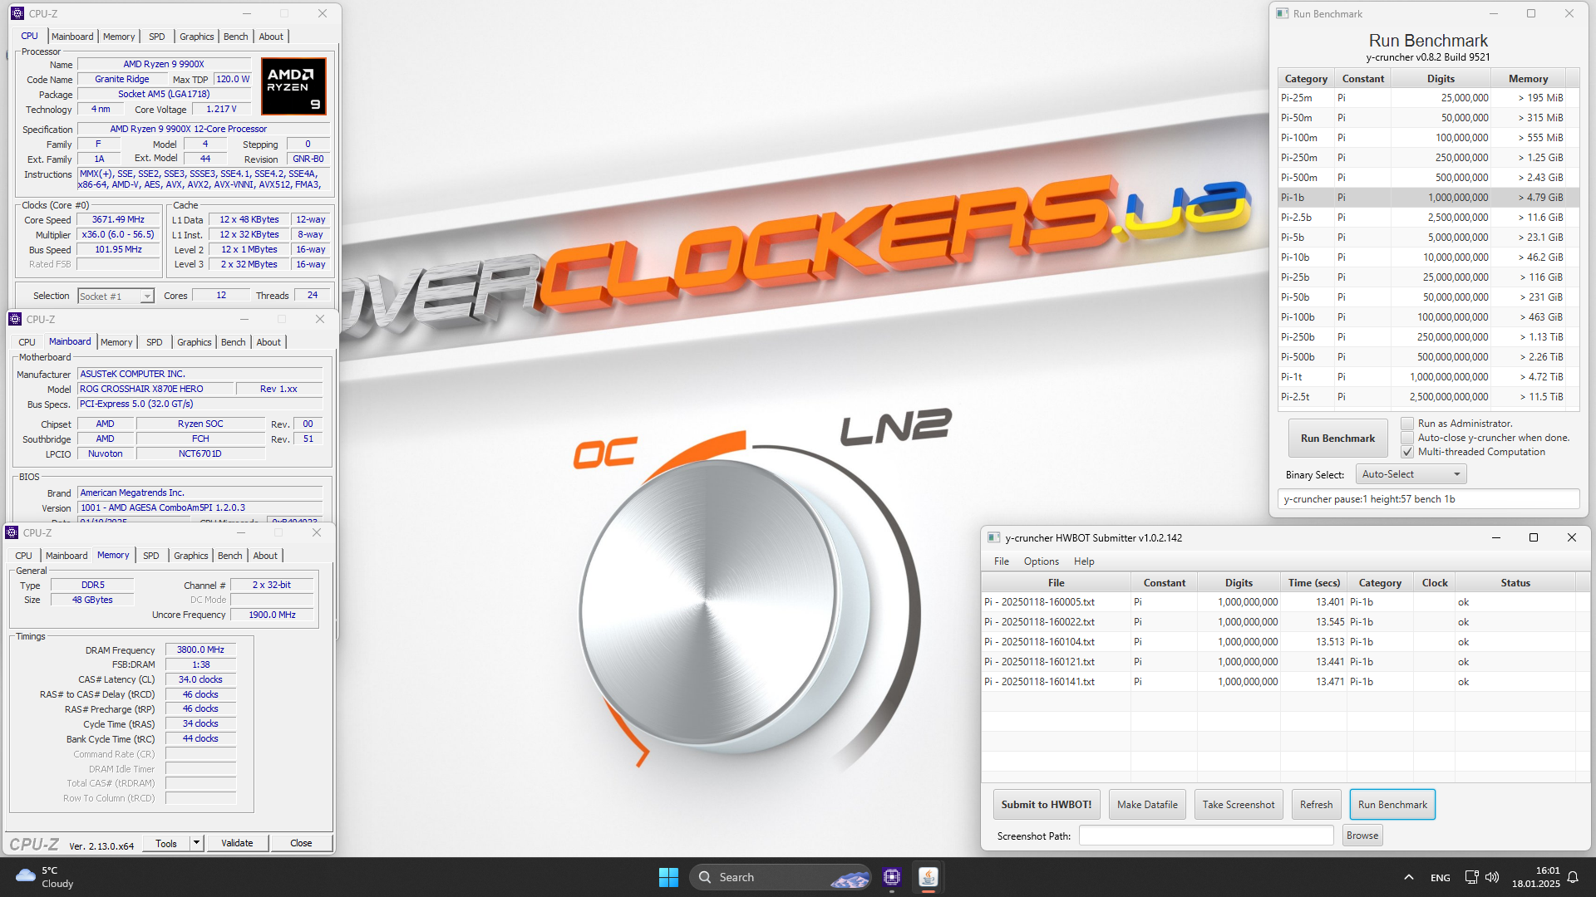Click the SPD tab in mainboard CPU-Z
This screenshot has width=1596, height=897.
155,341
